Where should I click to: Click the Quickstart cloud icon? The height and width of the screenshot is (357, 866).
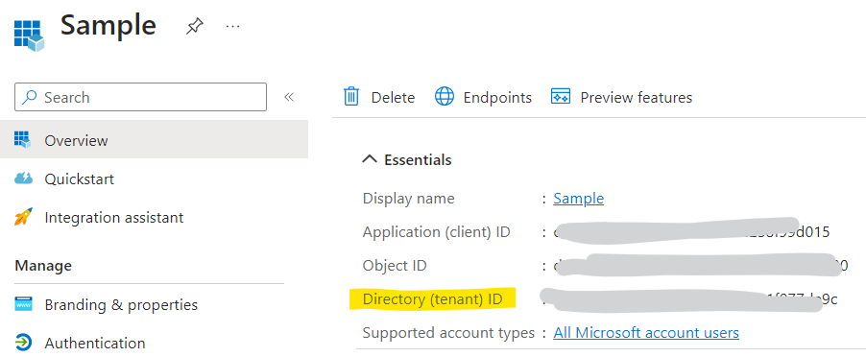(23, 178)
